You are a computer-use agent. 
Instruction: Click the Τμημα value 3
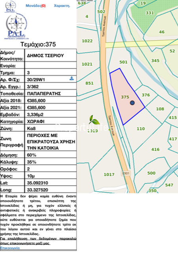[28, 73]
